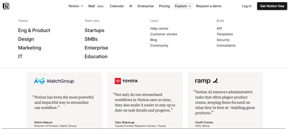The width and height of the screenshot is (289, 129).
Task: Click the Toyota testimonial card
Action: click(145, 100)
